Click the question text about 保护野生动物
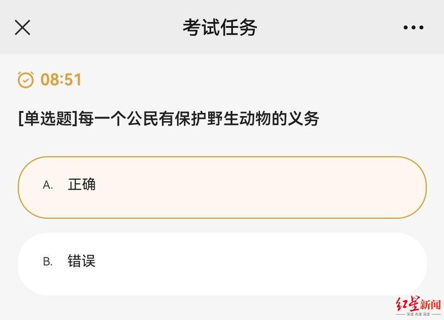The height and width of the screenshot is (320, 444). [x=199, y=118]
